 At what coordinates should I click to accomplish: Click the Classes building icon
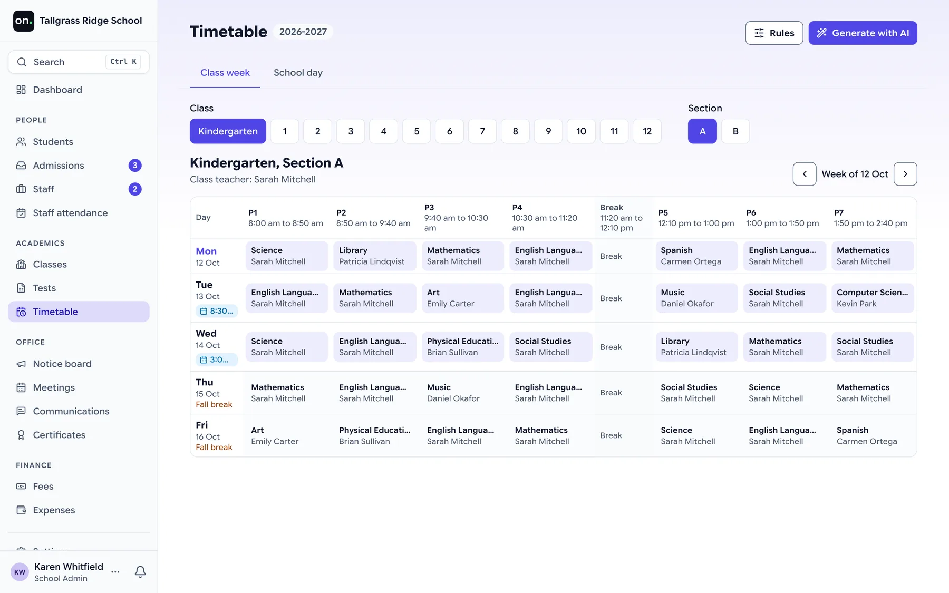pos(21,265)
